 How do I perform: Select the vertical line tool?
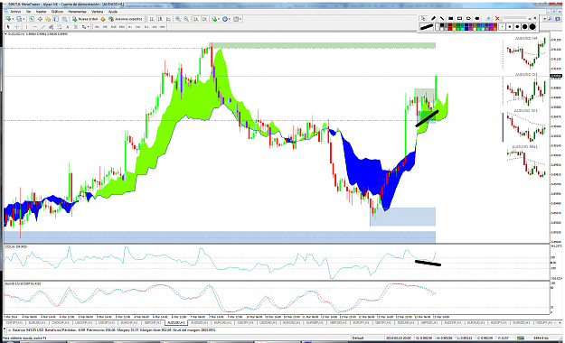pyautogui.click(x=26, y=27)
